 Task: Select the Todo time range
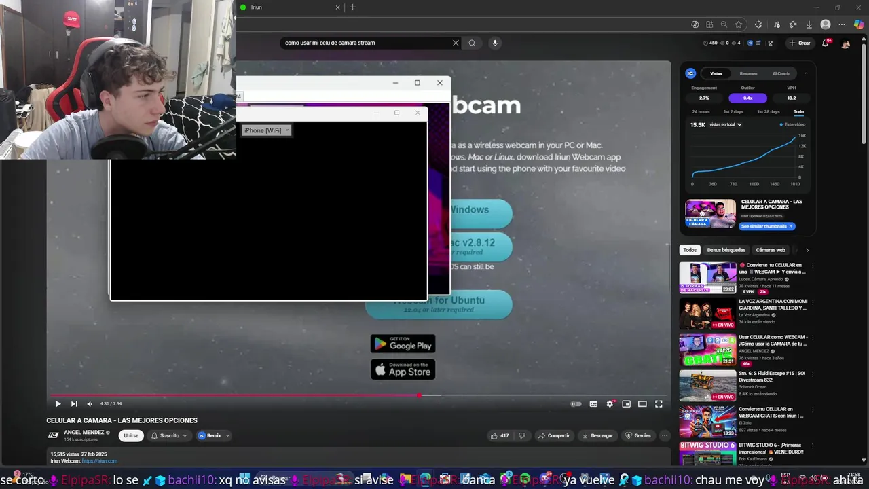[x=798, y=111]
